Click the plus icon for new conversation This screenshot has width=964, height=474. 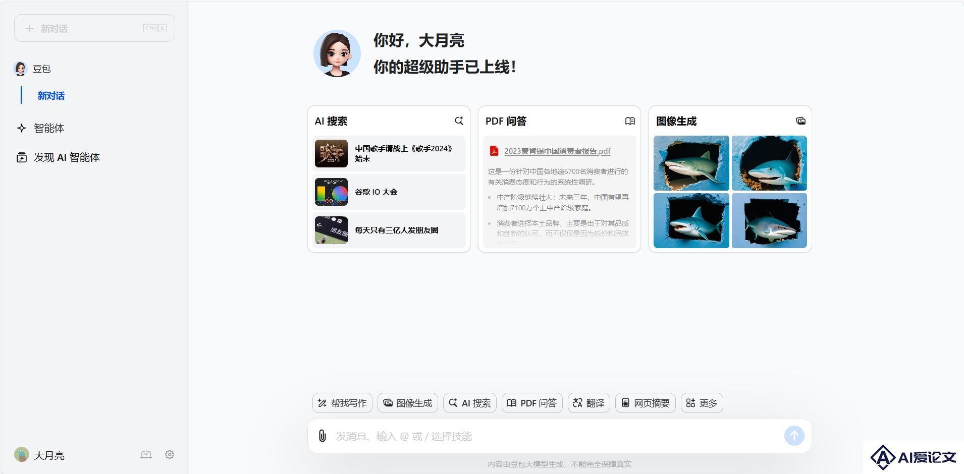coord(30,29)
